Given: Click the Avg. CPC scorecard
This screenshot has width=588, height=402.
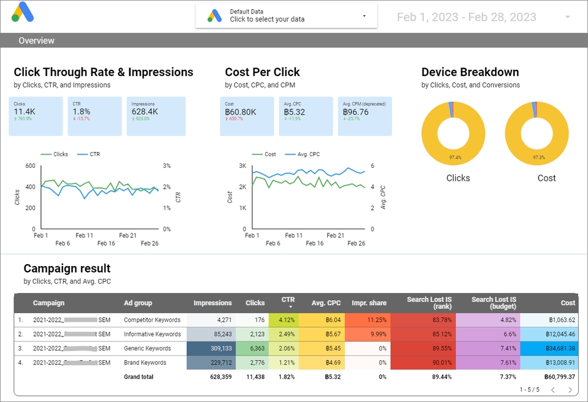Looking at the screenshot, I should click(306, 116).
